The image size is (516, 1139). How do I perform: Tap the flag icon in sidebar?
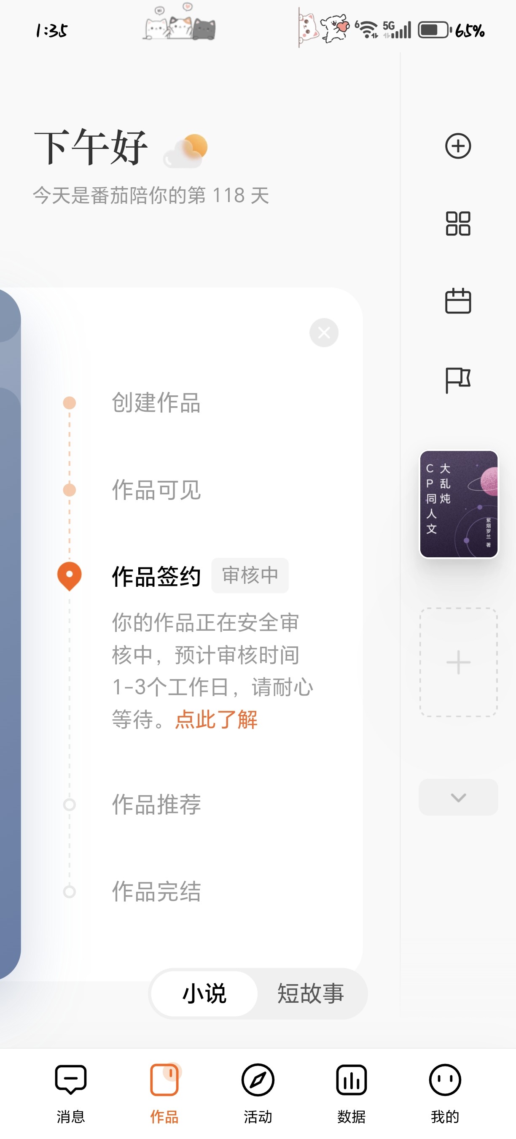pyautogui.click(x=458, y=380)
